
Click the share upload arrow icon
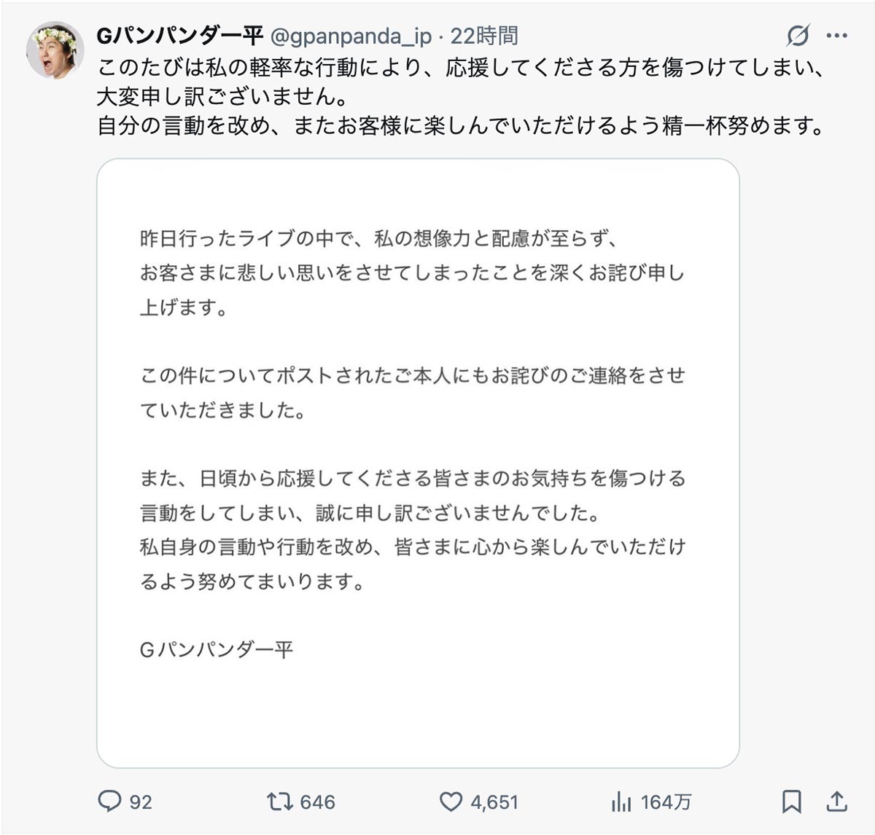click(x=836, y=801)
